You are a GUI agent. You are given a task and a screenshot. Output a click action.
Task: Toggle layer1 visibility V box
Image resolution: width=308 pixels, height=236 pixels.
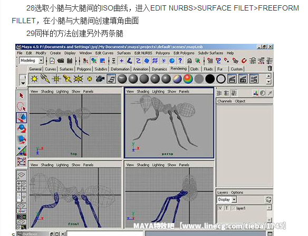tap(220, 208)
